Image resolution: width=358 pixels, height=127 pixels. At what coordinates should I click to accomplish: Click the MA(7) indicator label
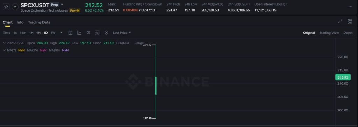click(x=12, y=50)
